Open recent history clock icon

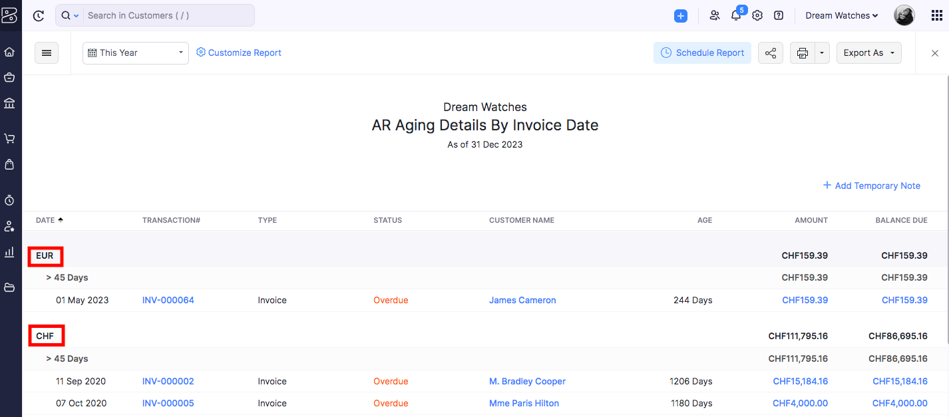pos(39,15)
